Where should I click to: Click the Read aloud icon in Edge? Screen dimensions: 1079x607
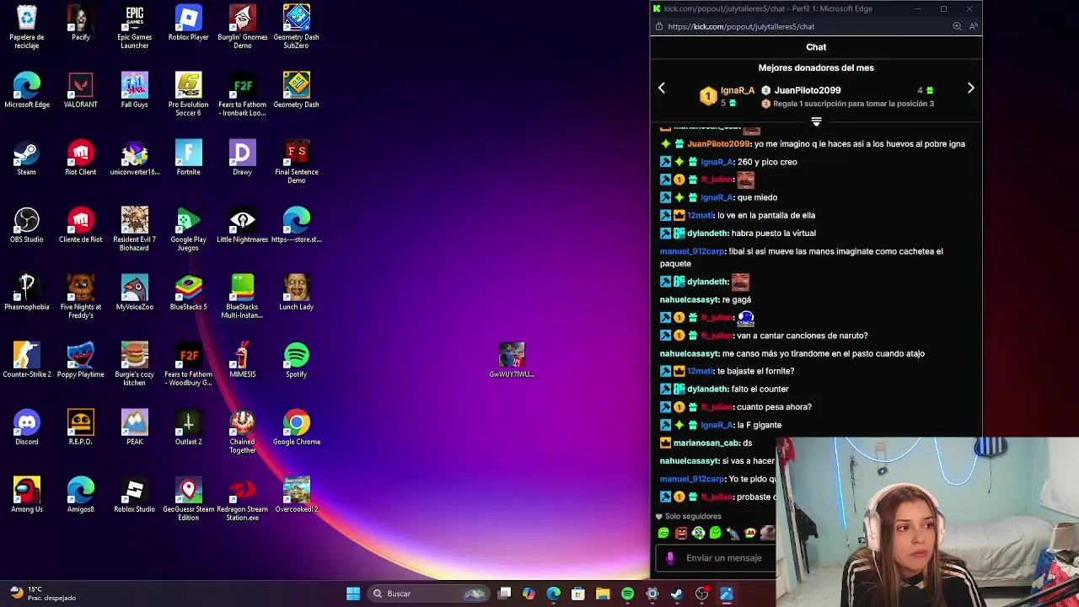pyautogui.click(x=974, y=26)
